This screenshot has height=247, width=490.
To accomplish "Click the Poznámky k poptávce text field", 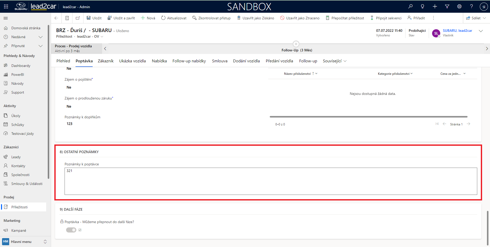I will [271, 181].
